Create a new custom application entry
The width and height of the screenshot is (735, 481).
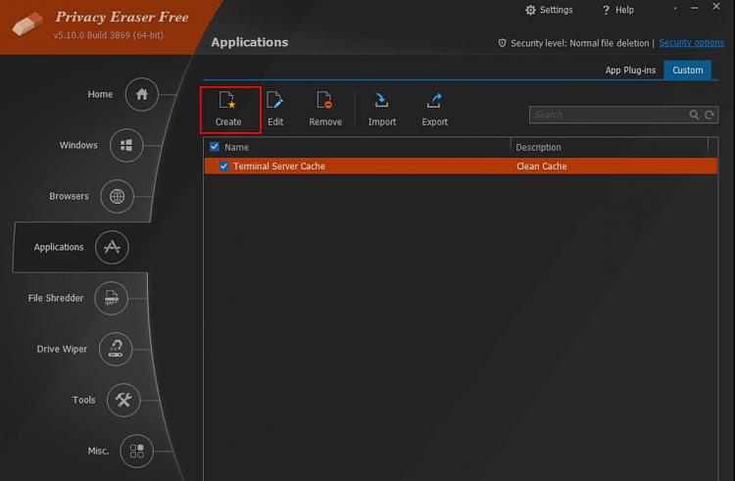pos(228,110)
